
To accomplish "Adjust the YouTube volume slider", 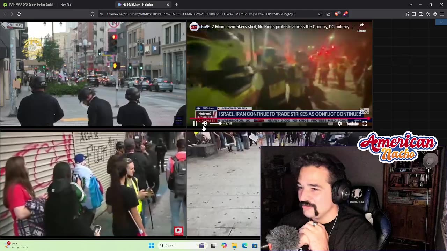I will [215, 123].
